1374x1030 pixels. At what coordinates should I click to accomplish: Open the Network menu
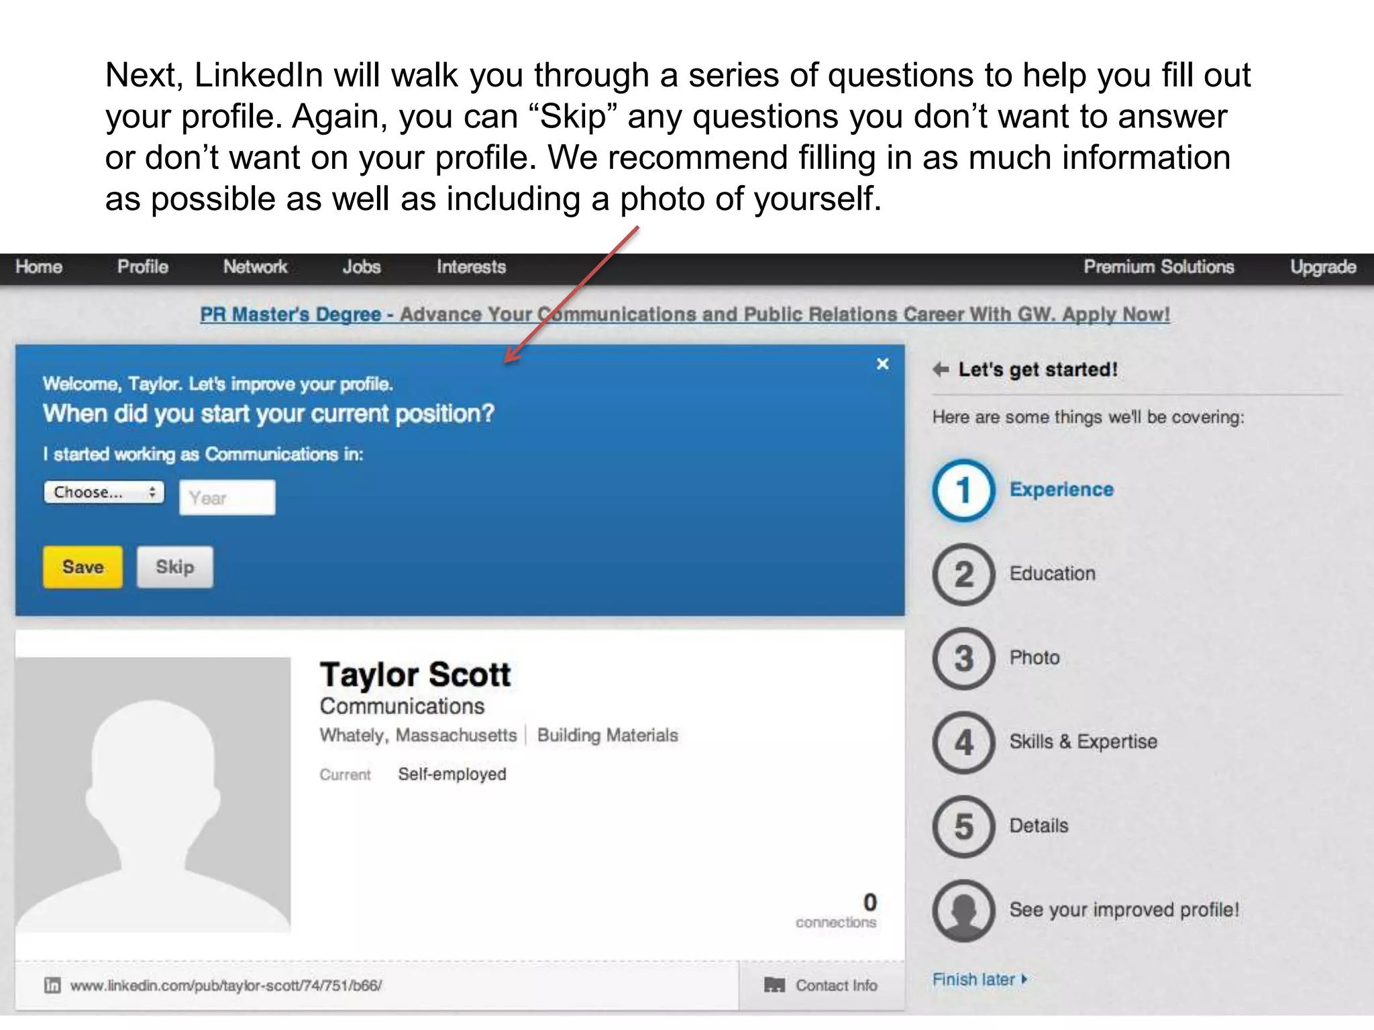(255, 267)
